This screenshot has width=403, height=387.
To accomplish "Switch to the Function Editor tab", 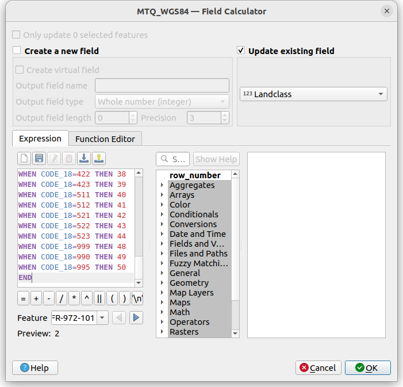I will 105,139.
